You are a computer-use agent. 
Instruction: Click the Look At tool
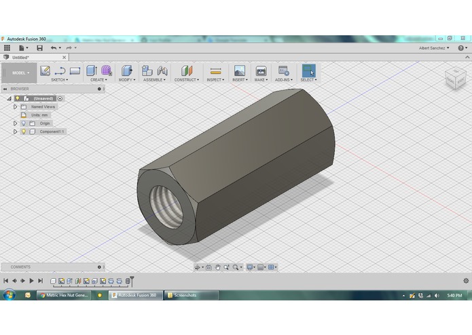[x=208, y=267]
